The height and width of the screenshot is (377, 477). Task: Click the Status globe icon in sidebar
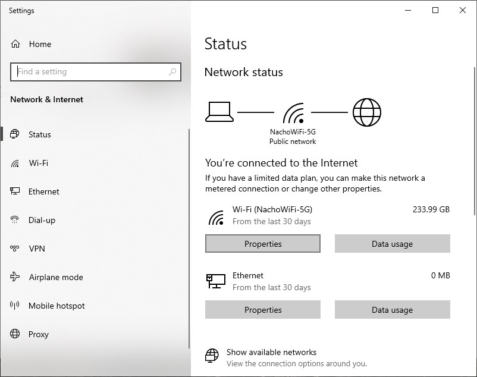click(x=15, y=134)
